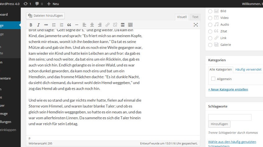This screenshot has width=263, height=147.
Task: Insert or edit a link
Action: (107, 25)
